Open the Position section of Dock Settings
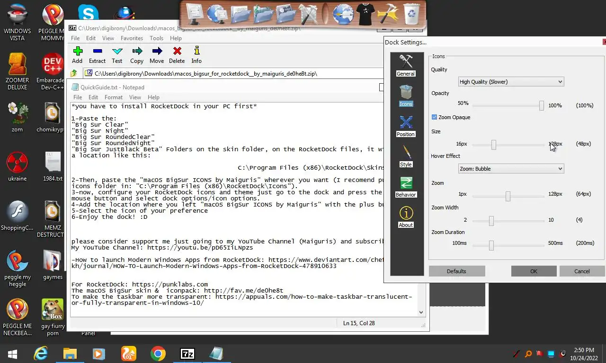This screenshot has height=363, width=606. pyautogui.click(x=406, y=126)
